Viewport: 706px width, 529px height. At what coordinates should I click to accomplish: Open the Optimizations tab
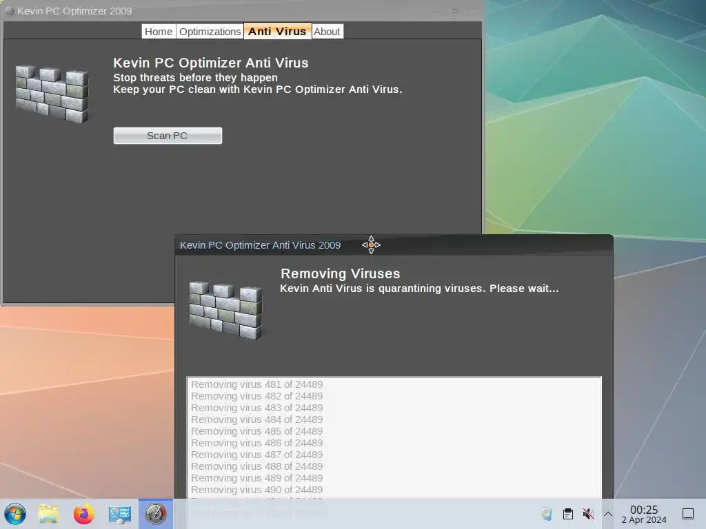[x=210, y=32]
